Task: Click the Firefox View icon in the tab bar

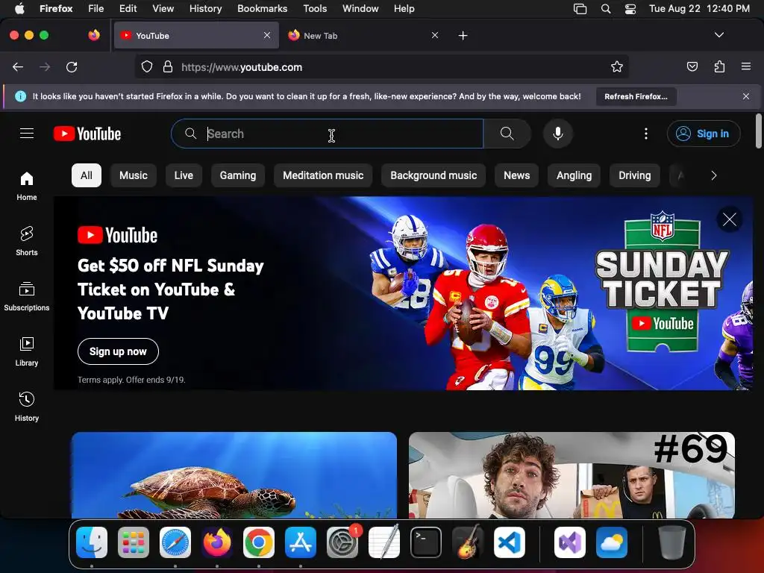Action: 94,35
